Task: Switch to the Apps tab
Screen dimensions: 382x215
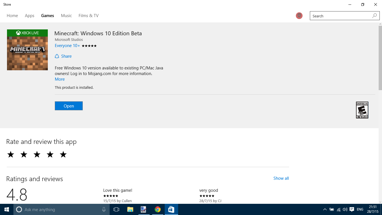Action: (29, 16)
